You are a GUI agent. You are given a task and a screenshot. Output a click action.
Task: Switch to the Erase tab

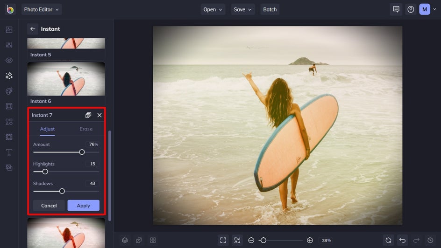[x=86, y=129]
